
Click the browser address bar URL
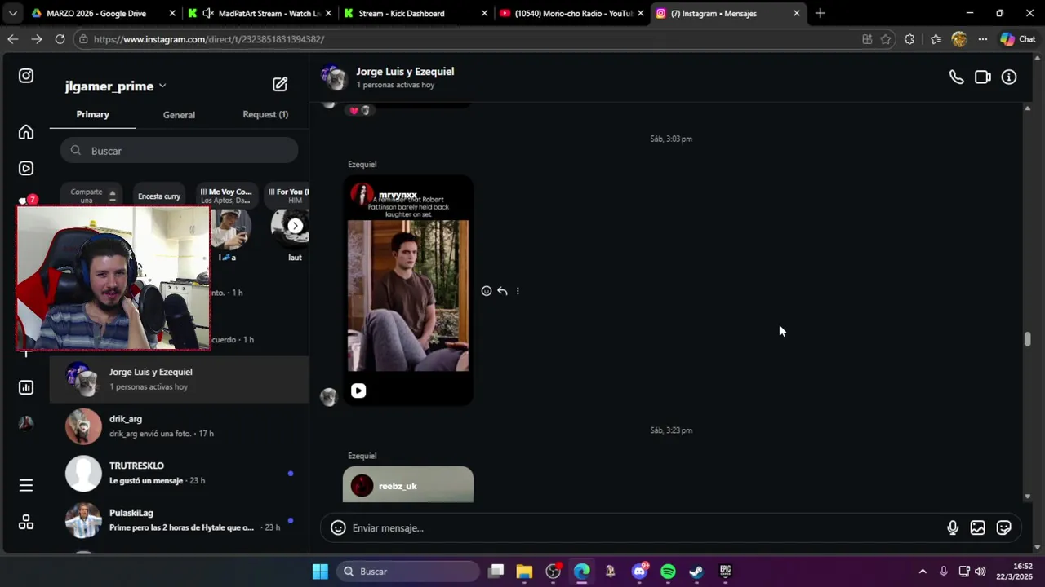point(208,39)
